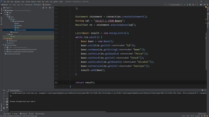Toggle soft-wrap icon in Run console
The width and height of the screenshot is (209, 117).
click(7, 99)
